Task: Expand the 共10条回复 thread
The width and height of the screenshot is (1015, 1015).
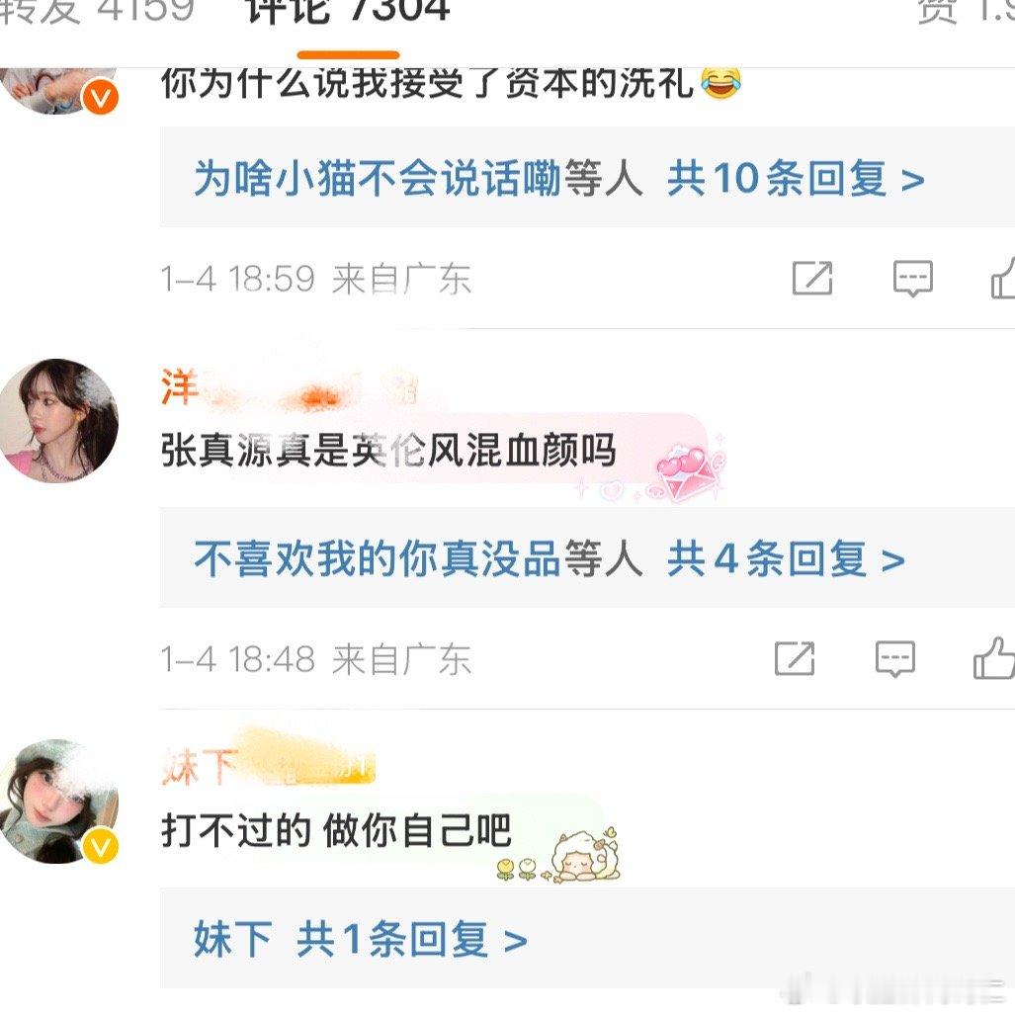Action: 796,178
